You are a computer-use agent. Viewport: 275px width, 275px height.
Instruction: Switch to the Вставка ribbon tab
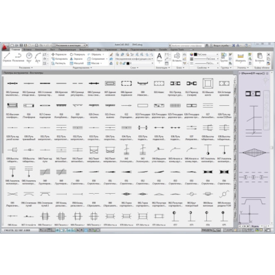pyautogui.click(x=27, y=49)
